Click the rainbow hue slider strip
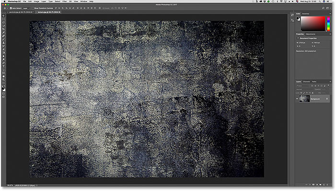Image resolution: width=336 pixels, height=191 pixels. [x=328, y=24]
